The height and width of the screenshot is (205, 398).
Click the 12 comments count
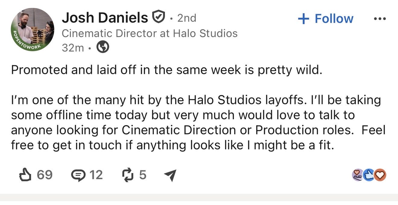96,175
